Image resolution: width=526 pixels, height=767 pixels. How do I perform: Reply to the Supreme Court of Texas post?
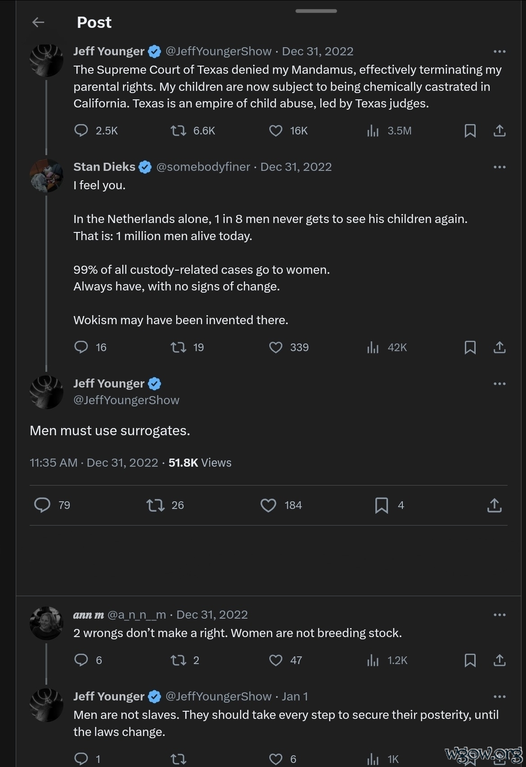click(x=81, y=130)
